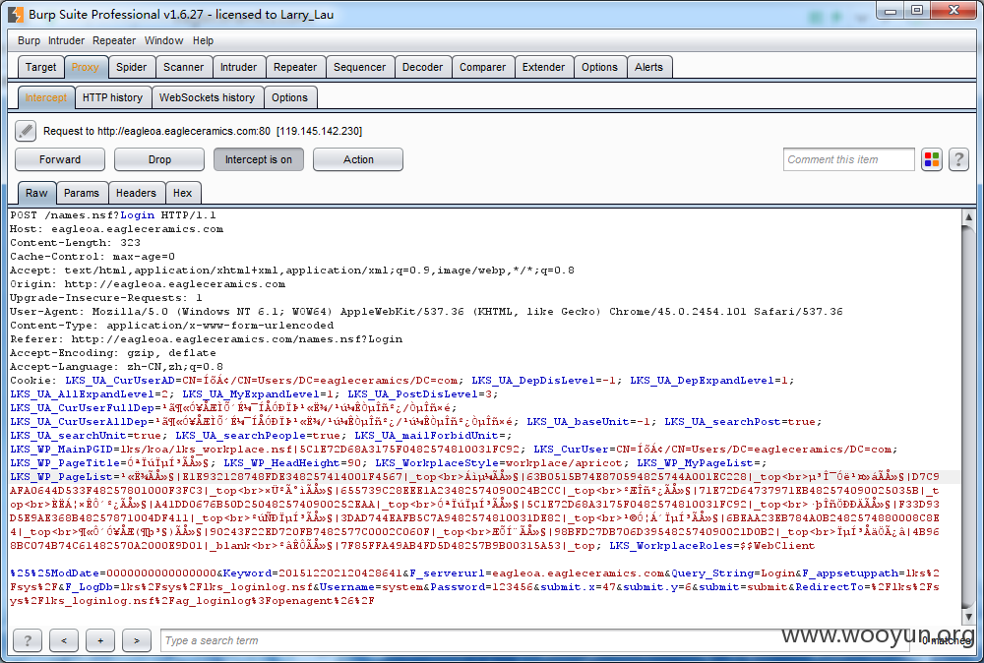Click the Referer header line
The height and width of the screenshot is (663, 984).
click(x=206, y=339)
